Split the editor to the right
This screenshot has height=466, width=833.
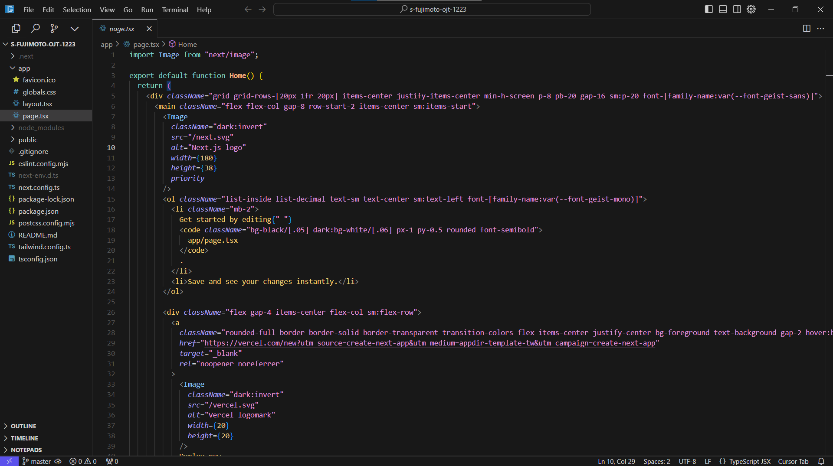(x=807, y=29)
